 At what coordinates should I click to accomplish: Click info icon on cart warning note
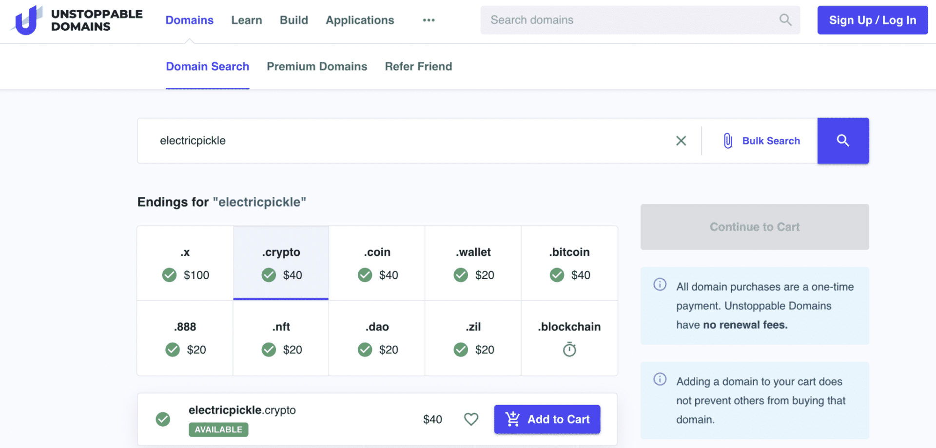click(660, 379)
